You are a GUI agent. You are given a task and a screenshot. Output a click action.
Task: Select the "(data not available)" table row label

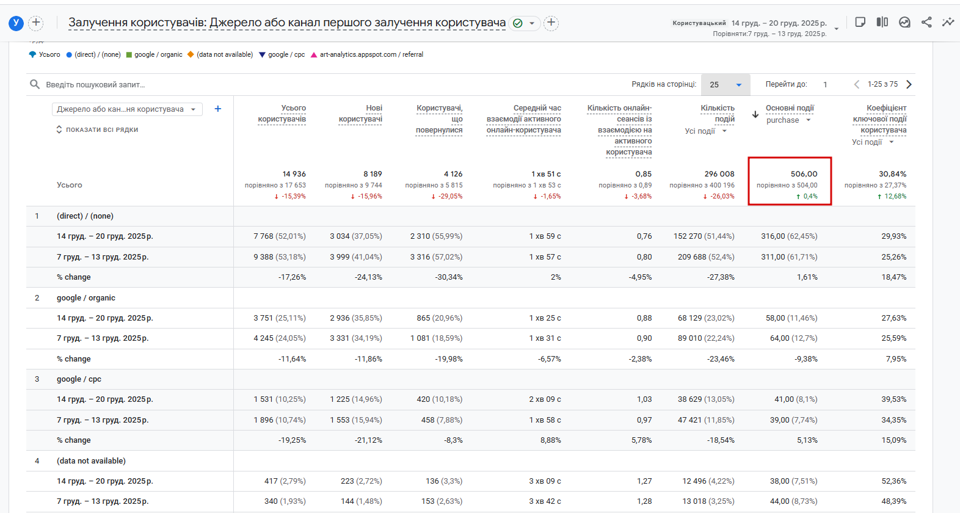91,461
